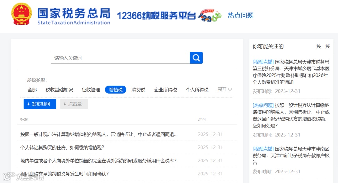Select the 个人所得税 filter

point(197,90)
